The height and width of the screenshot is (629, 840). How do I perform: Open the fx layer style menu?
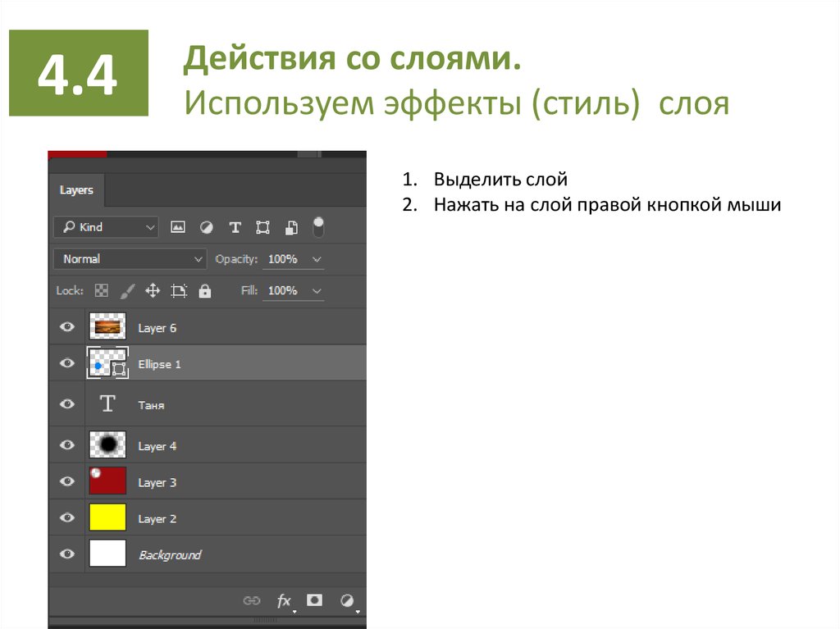(x=284, y=601)
